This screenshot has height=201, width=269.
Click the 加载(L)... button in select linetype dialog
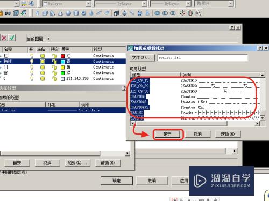pyautogui.click(x=77, y=163)
